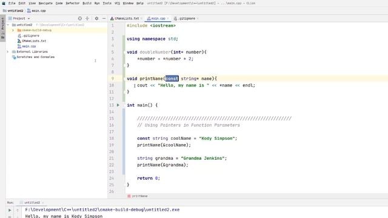
Task: Fold the printName function at line 9
Action: [124, 79]
